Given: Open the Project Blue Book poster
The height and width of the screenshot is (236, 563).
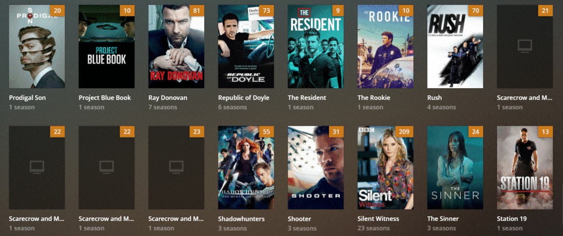Looking at the screenshot, I should (107, 46).
